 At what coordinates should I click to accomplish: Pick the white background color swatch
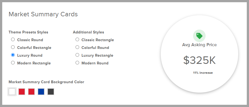click(x=12, y=92)
